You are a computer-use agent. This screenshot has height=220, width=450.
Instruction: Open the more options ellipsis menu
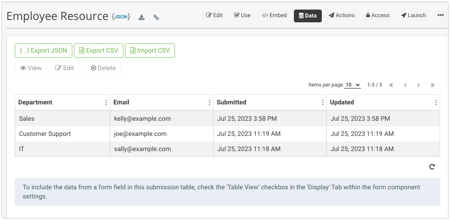click(x=440, y=16)
